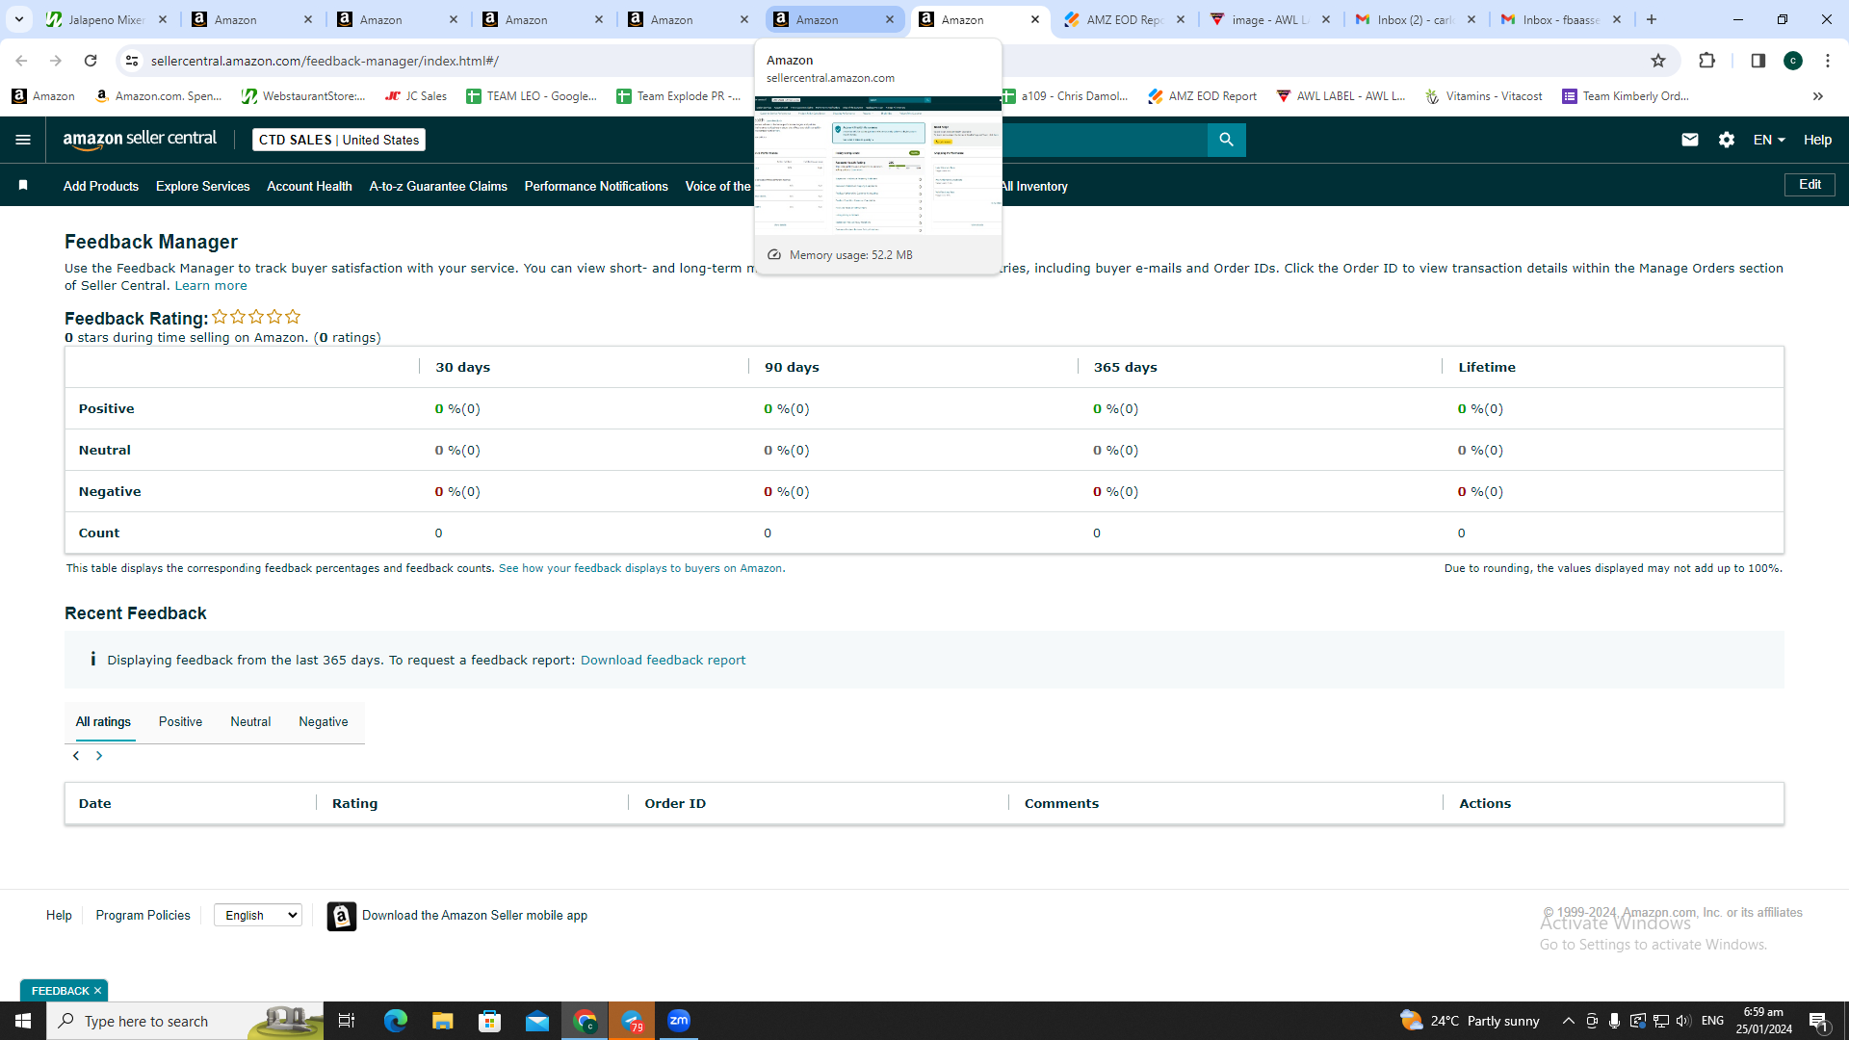Open the tab search dropdown arrow
Viewport: 1849px width, 1040px height.
coord(18,19)
